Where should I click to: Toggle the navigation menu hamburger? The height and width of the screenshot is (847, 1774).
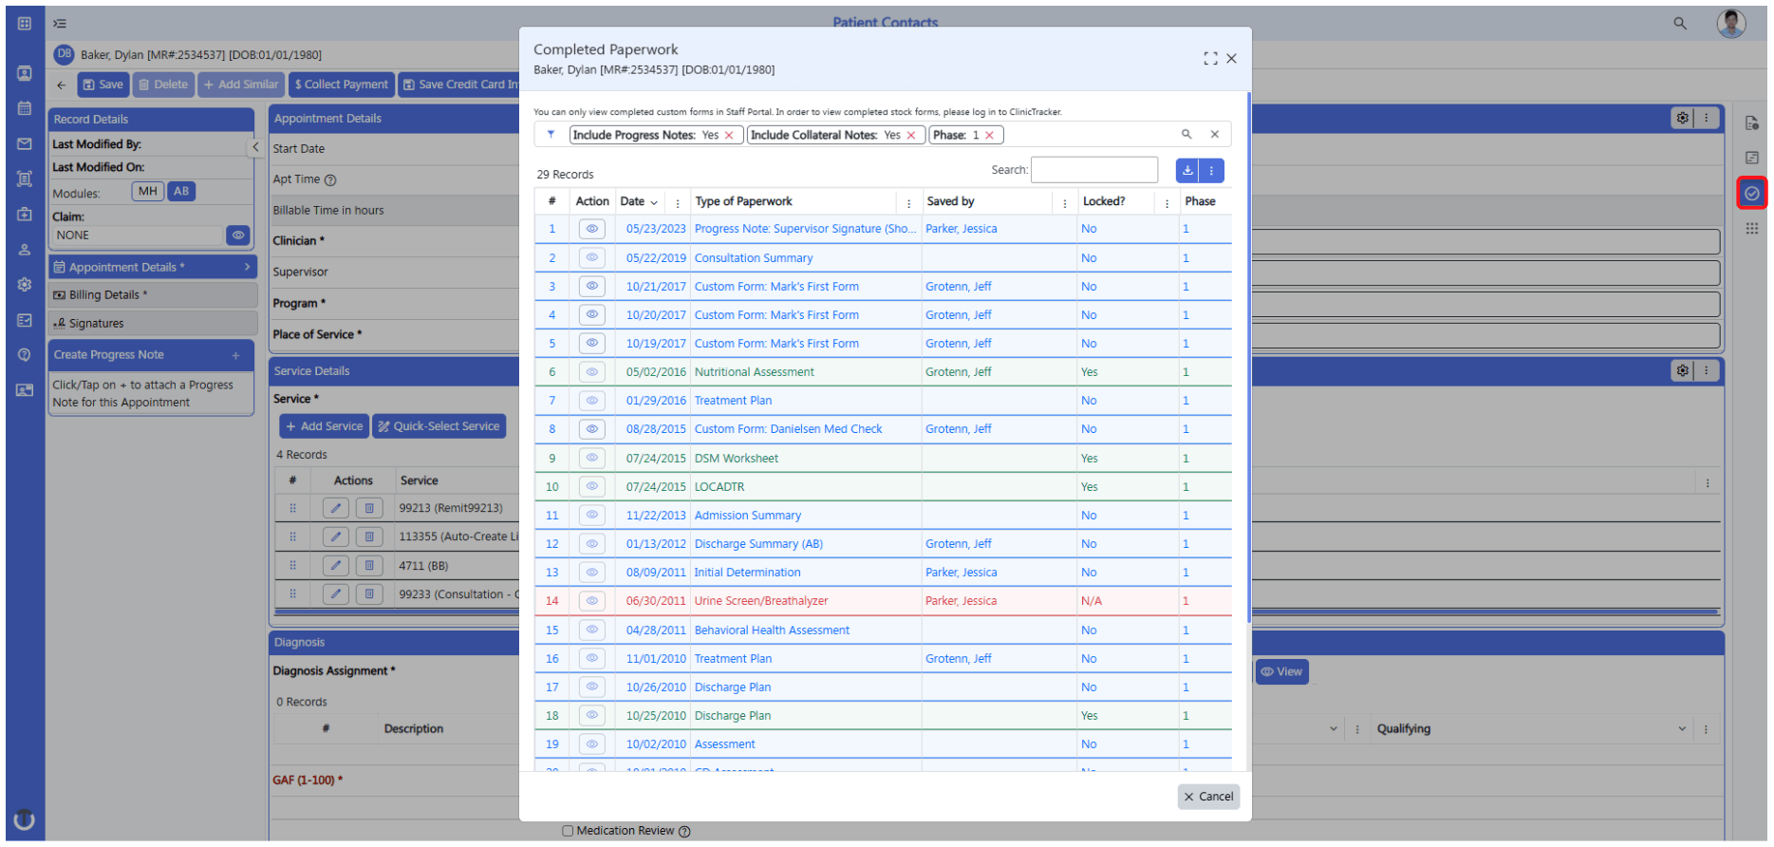[60, 24]
